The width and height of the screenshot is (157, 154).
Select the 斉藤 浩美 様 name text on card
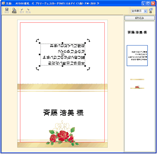tap(63, 113)
